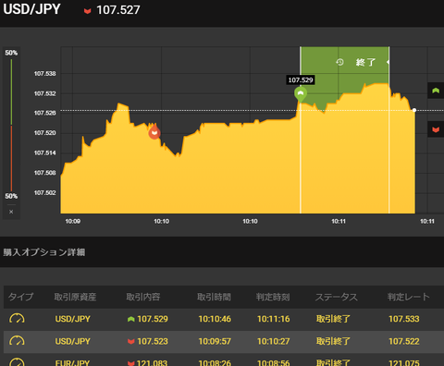
Task: Click 取引終了 status in the 107.533 row
Action: point(333,319)
